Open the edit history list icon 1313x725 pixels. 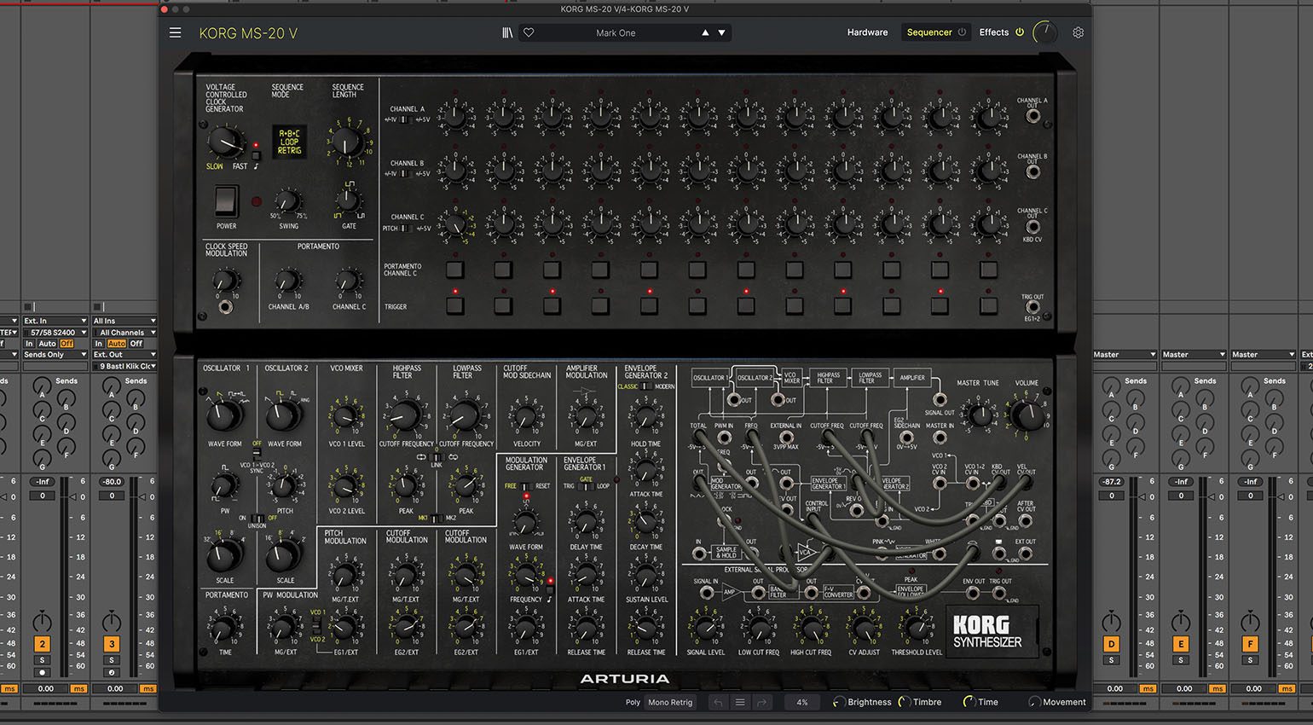pyautogui.click(x=739, y=702)
